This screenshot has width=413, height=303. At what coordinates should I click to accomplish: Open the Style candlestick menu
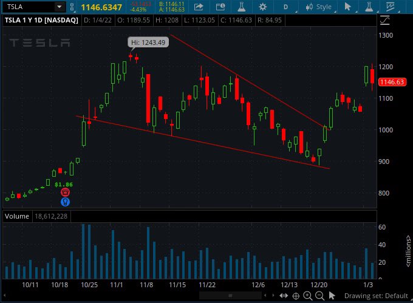(319, 7)
